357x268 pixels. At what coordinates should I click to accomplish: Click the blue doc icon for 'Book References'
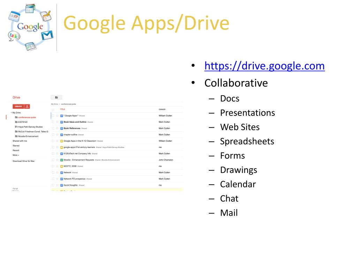pos(61,128)
